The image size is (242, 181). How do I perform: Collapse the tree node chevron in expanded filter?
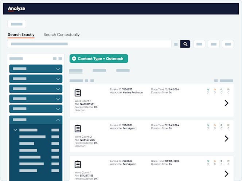click(x=15, y=130)
